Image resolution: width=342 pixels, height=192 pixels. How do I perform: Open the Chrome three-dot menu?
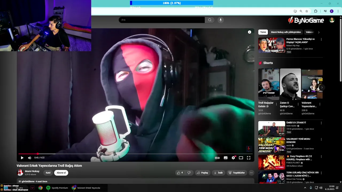click(x=338, y=11)
